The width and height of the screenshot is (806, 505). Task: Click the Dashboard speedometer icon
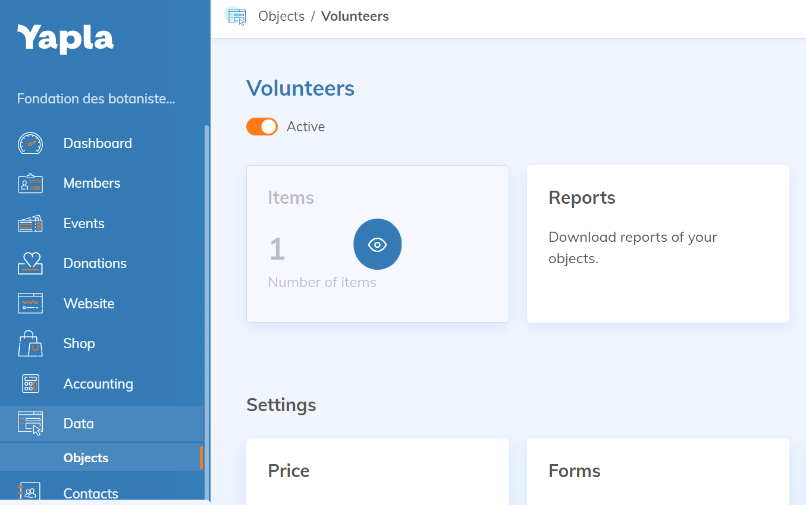click(30, 143)
